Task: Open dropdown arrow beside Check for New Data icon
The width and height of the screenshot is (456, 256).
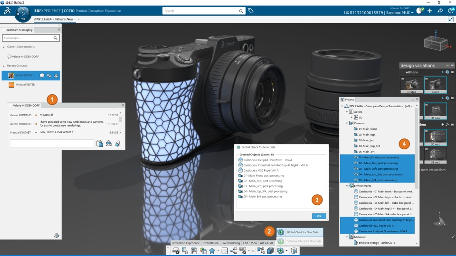Action: tap(286, 251)
